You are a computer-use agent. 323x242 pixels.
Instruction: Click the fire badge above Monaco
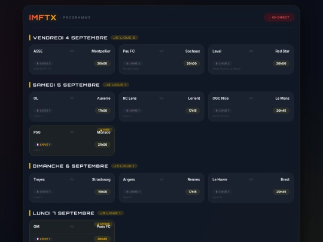105,130
